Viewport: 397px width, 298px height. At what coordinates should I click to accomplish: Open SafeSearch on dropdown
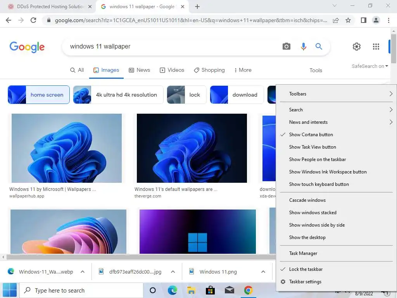[369, 66]
